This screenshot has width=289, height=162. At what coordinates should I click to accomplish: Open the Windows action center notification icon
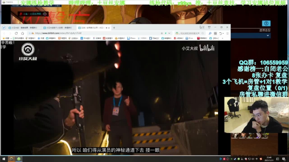pyautogui.click(x=284, y=159)
